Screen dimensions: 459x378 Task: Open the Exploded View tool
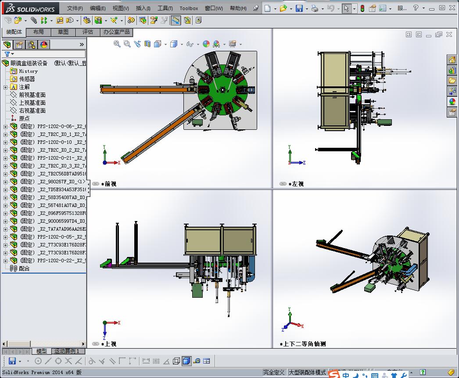coord(154,20)
